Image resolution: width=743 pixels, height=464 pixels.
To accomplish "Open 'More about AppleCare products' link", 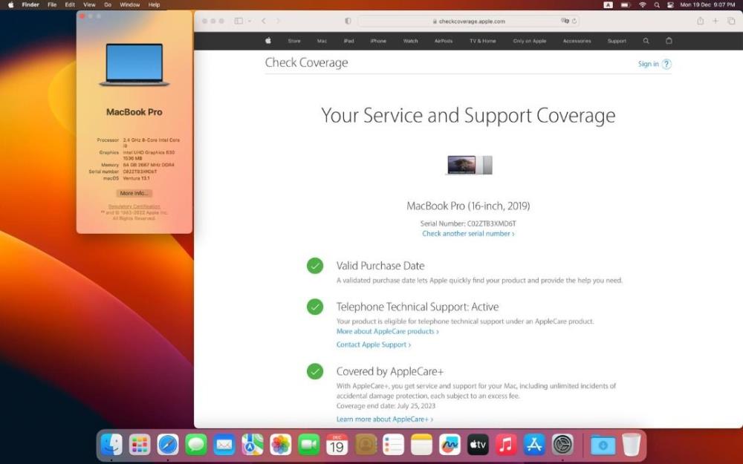I will click(388, 331).
